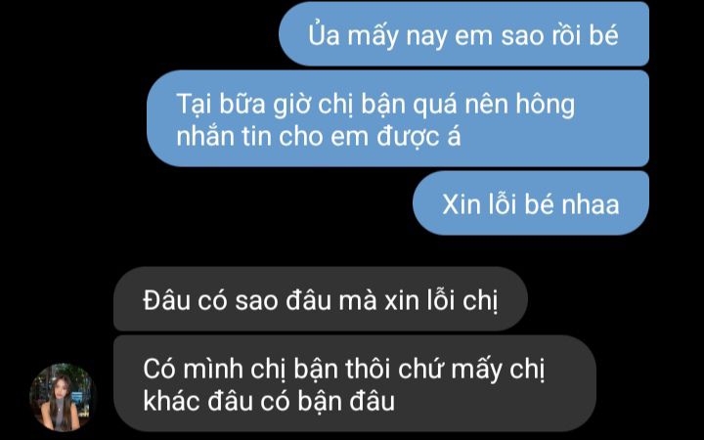
Task: Open the sender's profile picture avatar
Action: tap(63, 397)
